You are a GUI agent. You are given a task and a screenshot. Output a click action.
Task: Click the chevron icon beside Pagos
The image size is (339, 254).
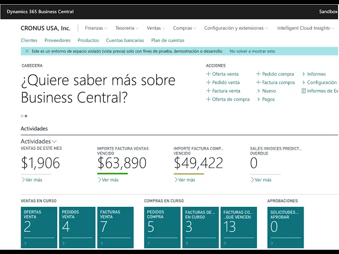258,99
